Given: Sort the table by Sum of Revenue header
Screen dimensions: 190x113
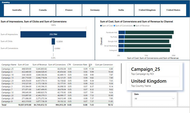Looking at the screenshot, I should tap(40, 65).
